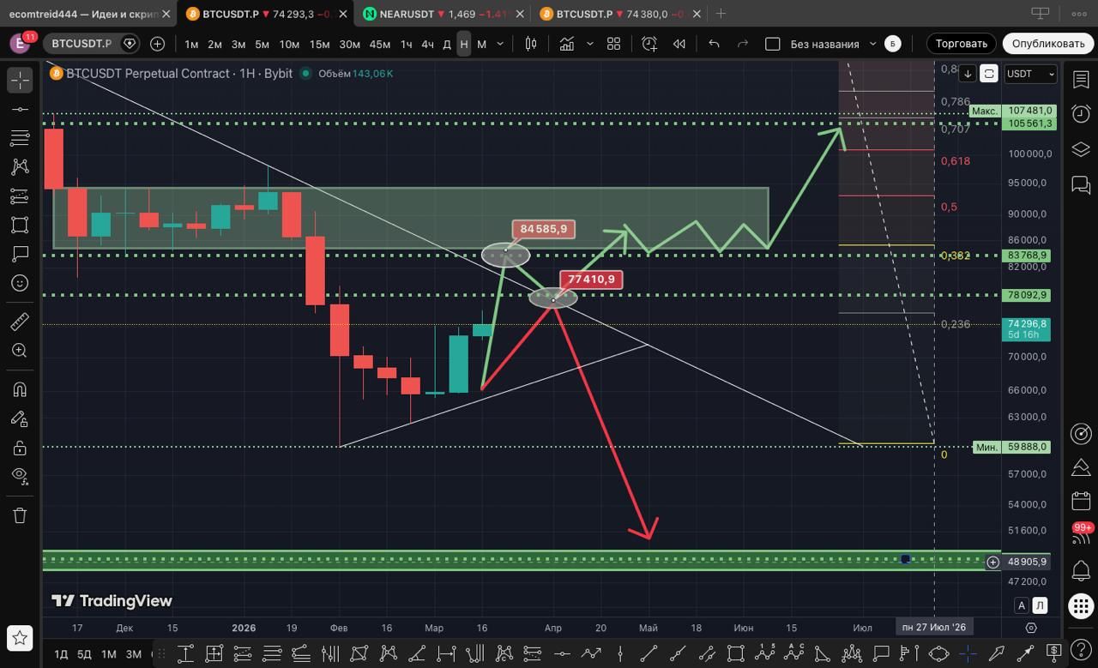The width and height of the screenshot is (1098, 668).
Task: Open the emoji icons tool
Action: [x=20, y=283]
